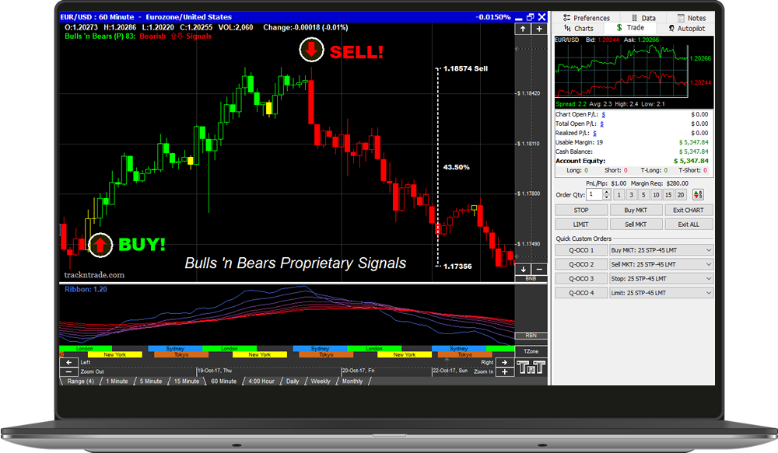Open the Autopilot tab
This screenshot has height=453, width=778.
click(x=687, y=29)
